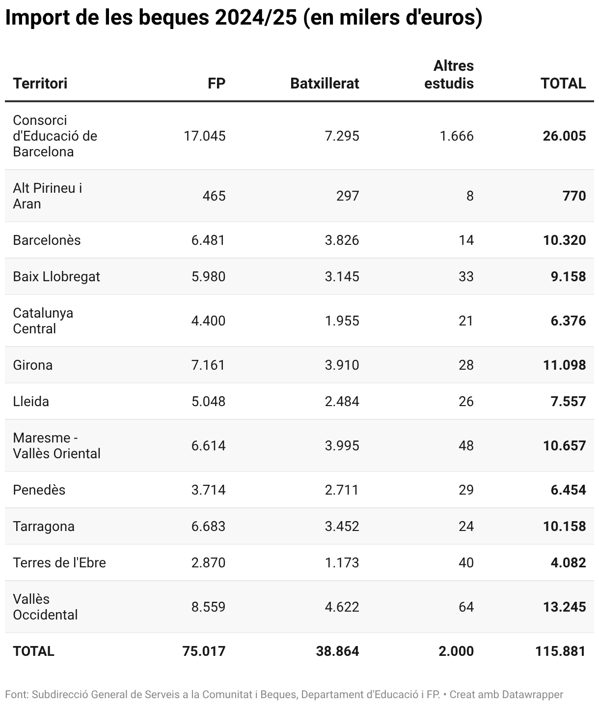Viewport: 599px width, 706px height.
Task: Click the Barcelonès total value 10.320
Action: click(x=564, y=240)
